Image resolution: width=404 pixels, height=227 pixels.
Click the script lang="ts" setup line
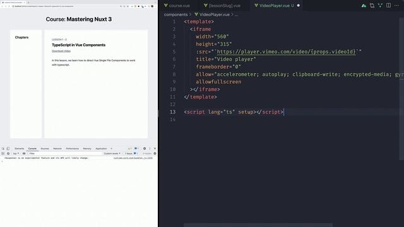(234, 112)
